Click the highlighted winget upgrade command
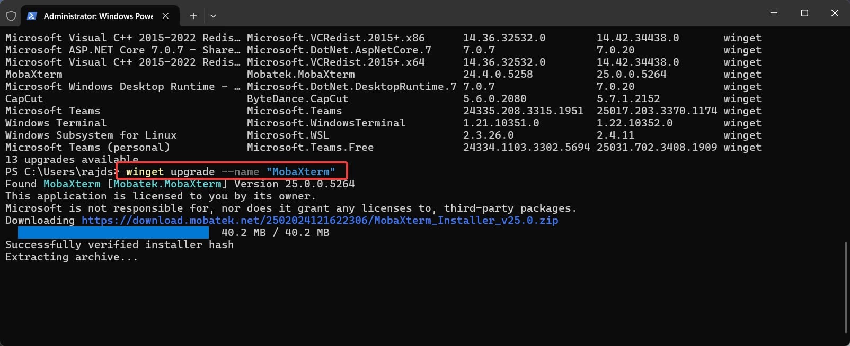850x346 pixels. [x=231, y=171]
